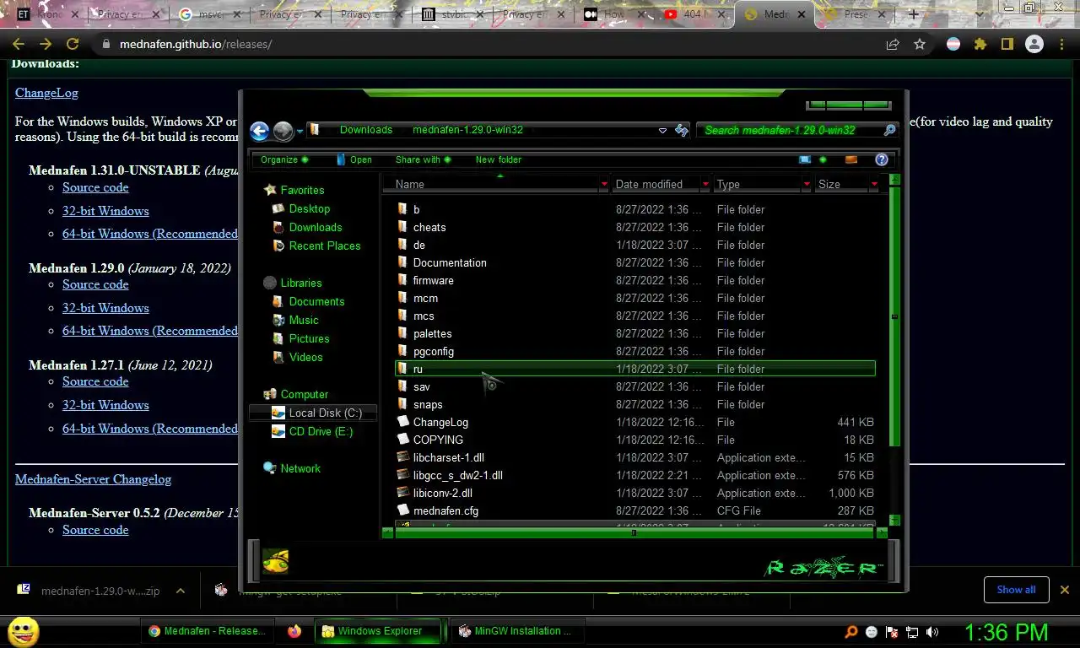
Task: Go back in Windows Explorer
Action: point(260,131)
